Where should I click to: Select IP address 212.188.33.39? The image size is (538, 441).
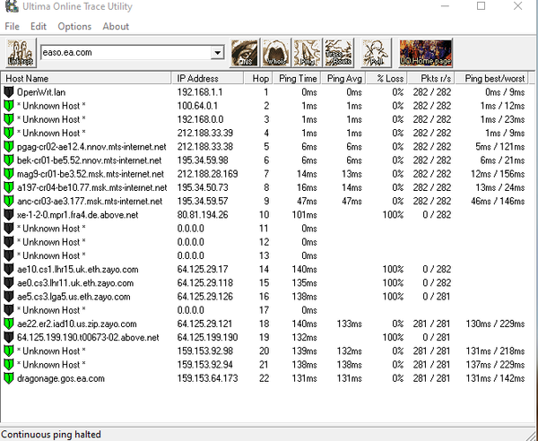coord(205,133)
